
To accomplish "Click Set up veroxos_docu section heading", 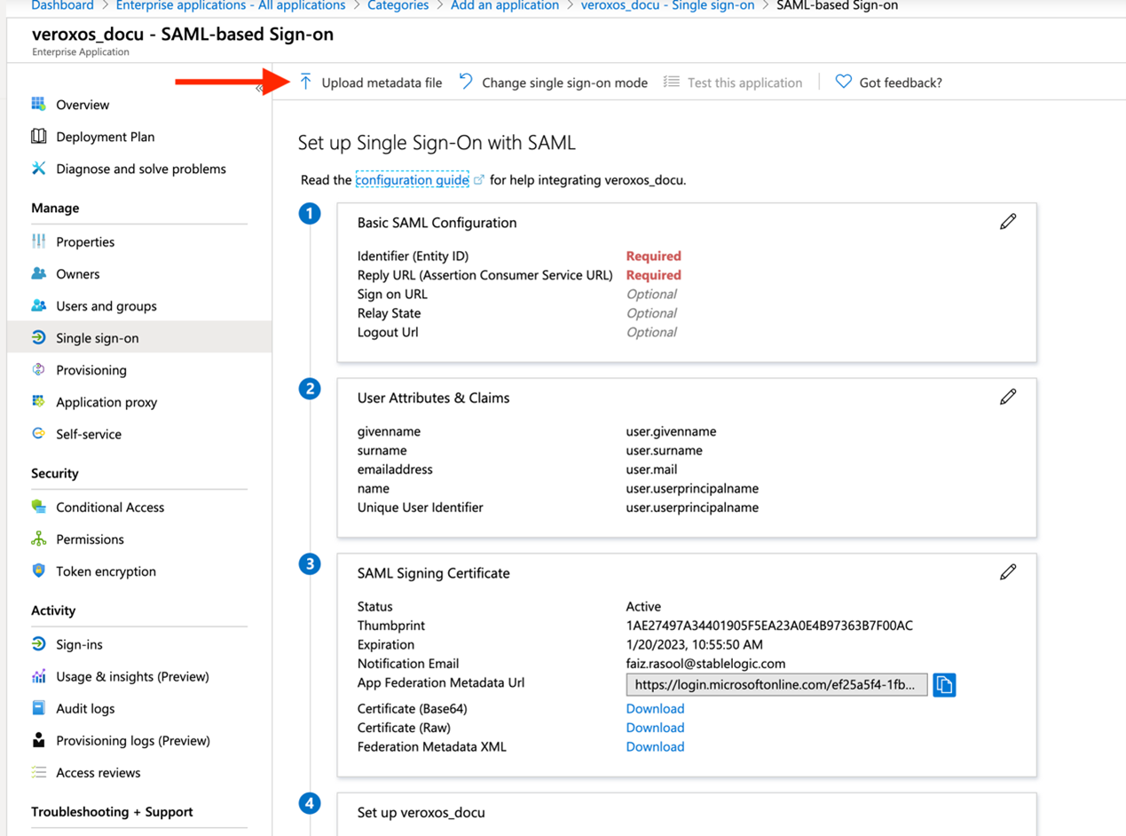I will pyautogui.click(x=421, y=812).
